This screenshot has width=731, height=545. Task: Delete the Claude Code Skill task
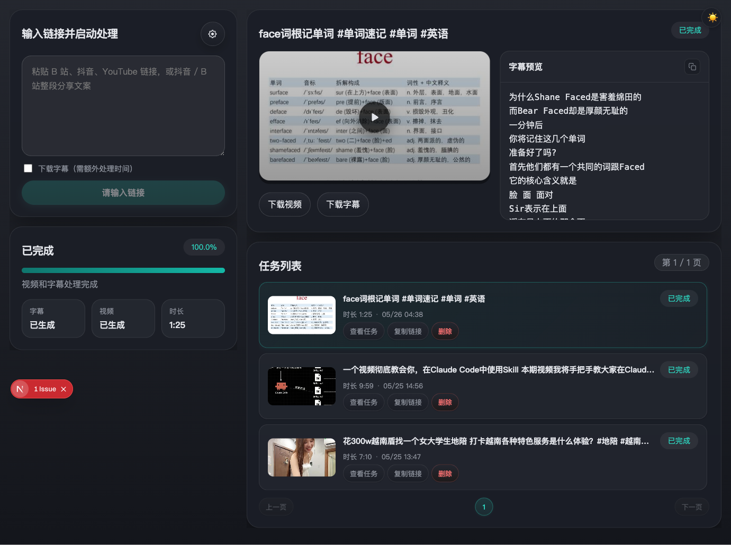445,402
